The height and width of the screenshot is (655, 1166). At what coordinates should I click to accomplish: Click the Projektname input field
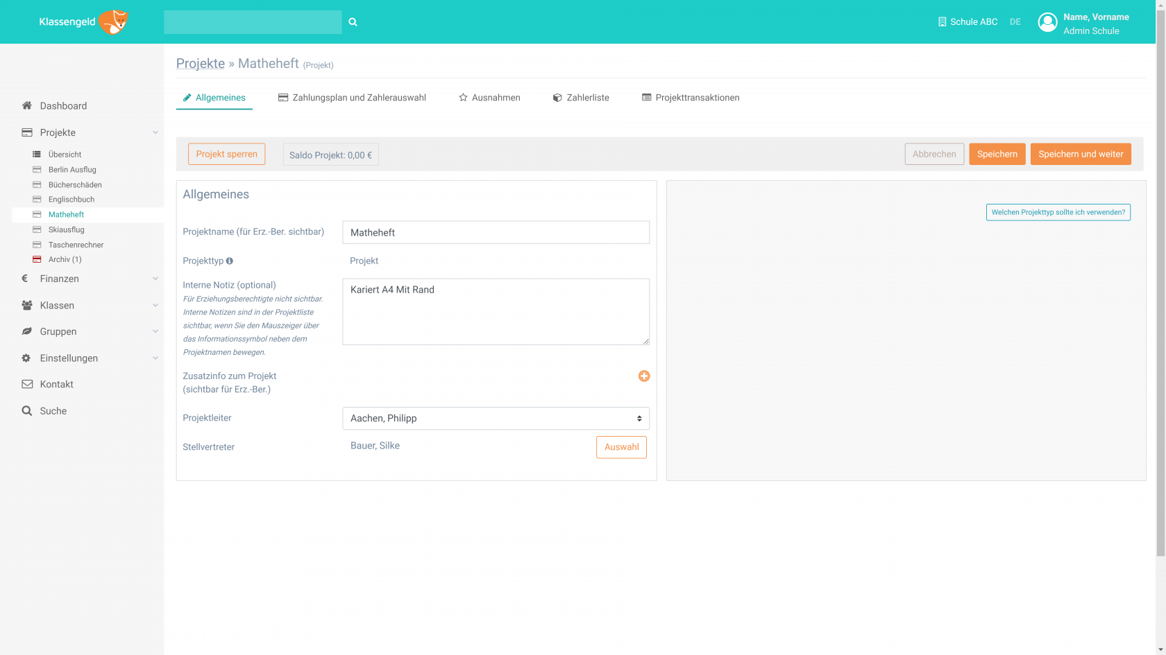click(x=496, y=232)
